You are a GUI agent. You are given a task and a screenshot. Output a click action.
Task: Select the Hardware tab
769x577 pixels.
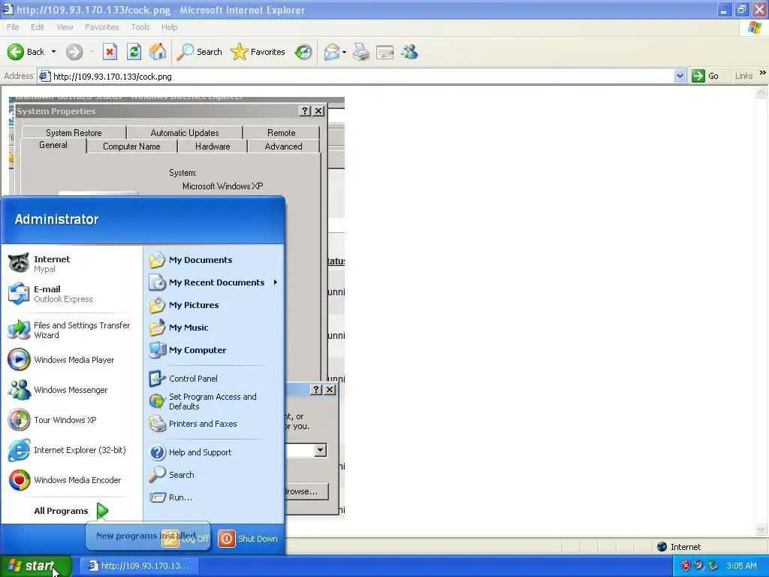click(x=213, y=147)
